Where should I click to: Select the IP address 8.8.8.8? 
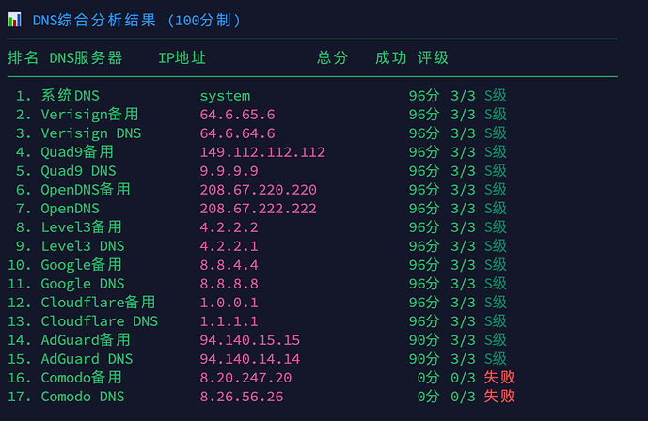[229, 284]
